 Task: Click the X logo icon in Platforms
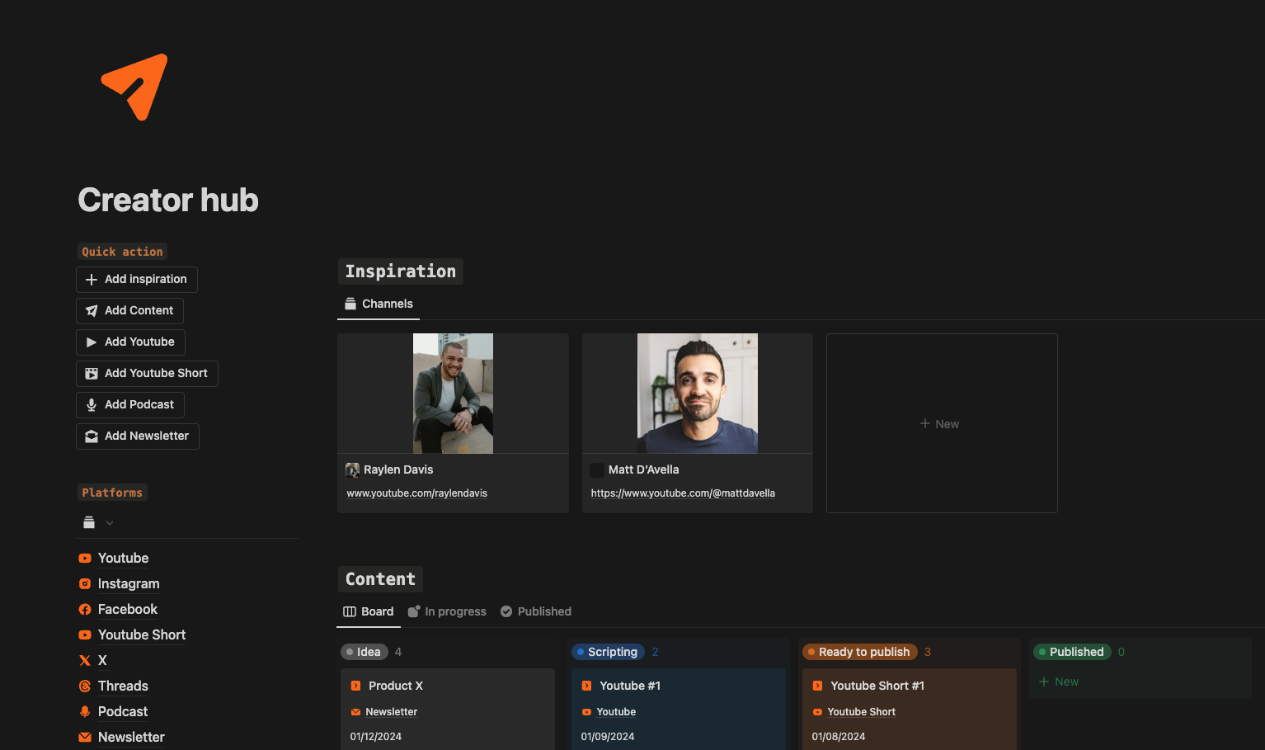(x=85, y=661)
